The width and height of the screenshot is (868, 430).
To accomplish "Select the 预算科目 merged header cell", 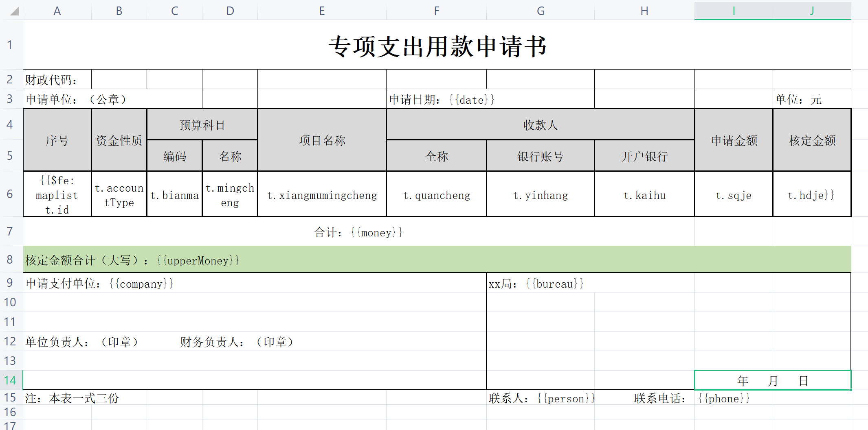I will tap(202, 124).
